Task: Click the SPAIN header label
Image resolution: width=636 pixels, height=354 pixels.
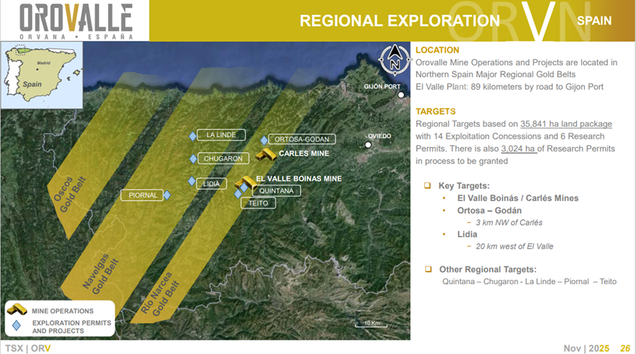Action: [x=594, y=21]
